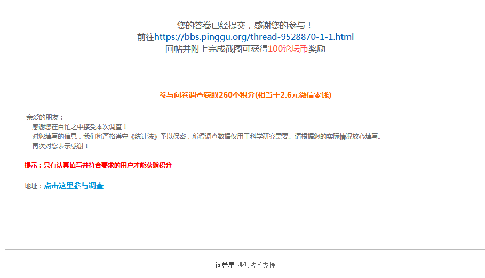Image resolution: width=485 pixels, height=278 pixels.
Task: Click the 提供技术支持 footer text
Action: (256, 265)
